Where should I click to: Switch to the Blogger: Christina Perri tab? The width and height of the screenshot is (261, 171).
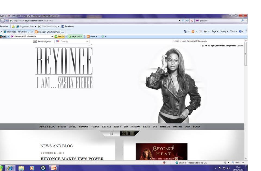tap(50, 32)
